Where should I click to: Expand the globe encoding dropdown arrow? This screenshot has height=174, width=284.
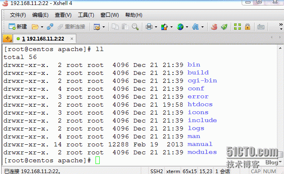pyautogui.click(x=187, y=27)
